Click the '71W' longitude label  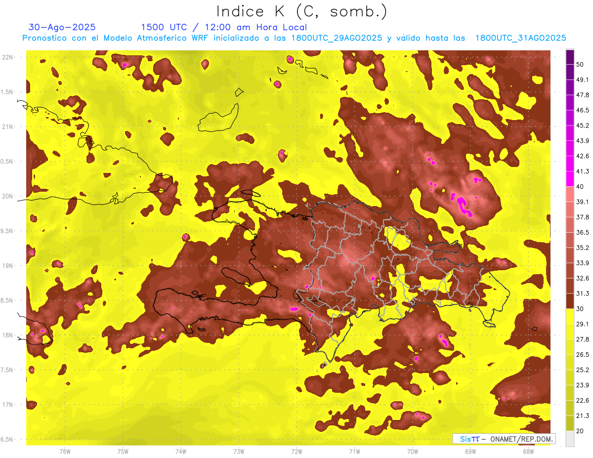354,452
